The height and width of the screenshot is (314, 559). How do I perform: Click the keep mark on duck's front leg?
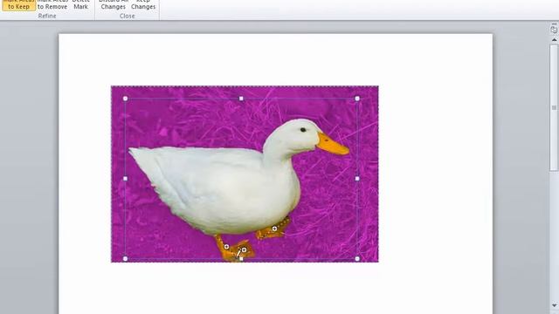tap(226, 246)
